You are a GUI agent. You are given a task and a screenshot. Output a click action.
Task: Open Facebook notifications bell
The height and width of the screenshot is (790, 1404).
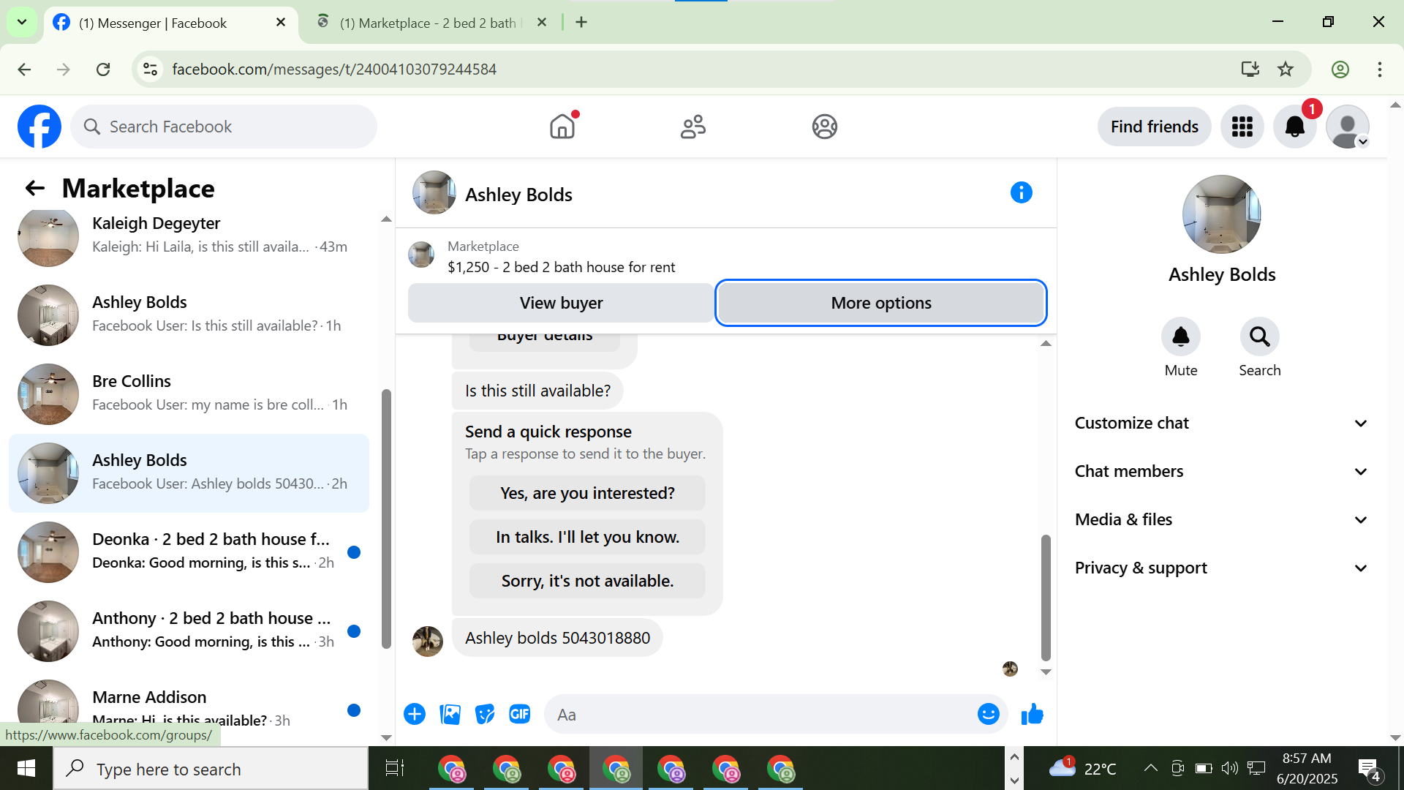tap(1294, 127)
